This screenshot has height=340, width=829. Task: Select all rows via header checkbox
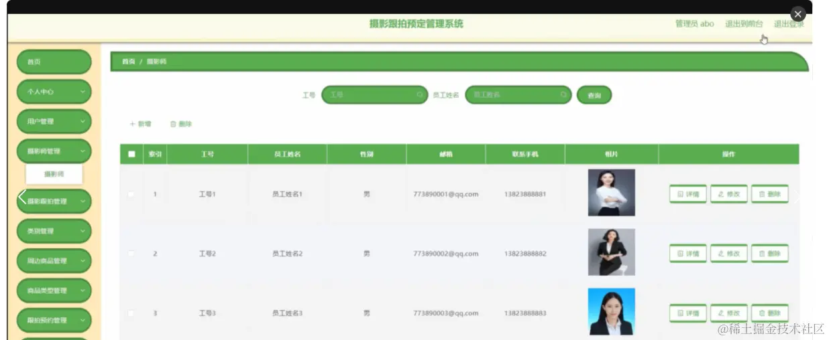click(131, 155)
